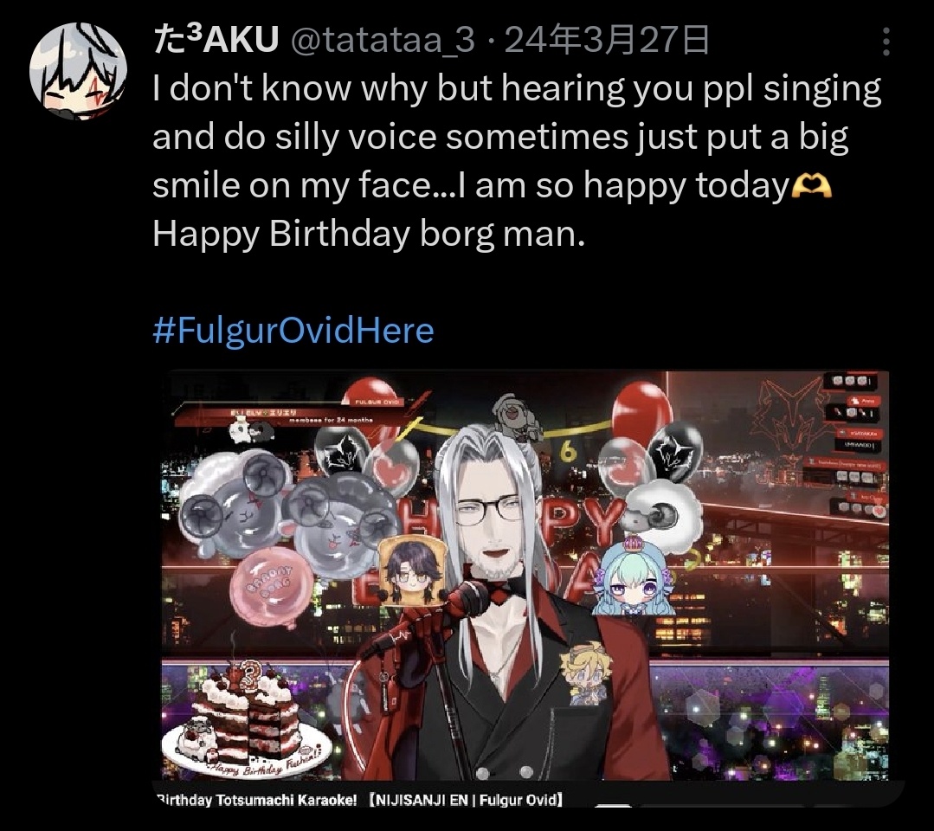
Task: Click the large red balloon near top right
Action: pyautogui.click(x=642, y=412)
